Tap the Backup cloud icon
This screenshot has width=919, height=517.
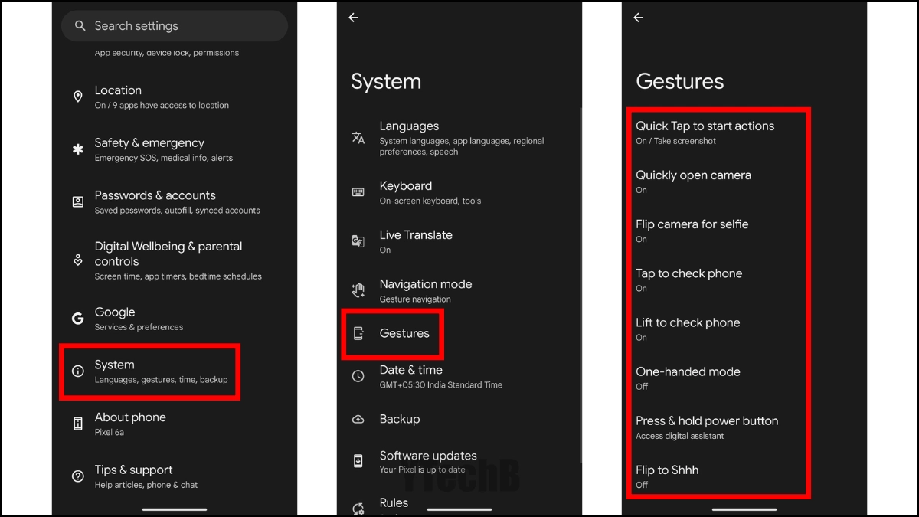[x=358, y=419]
